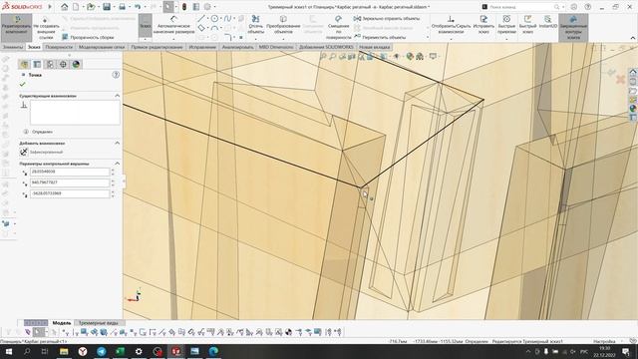Select the Circle sketch tool
638x359 pixels.
[214, 19]
